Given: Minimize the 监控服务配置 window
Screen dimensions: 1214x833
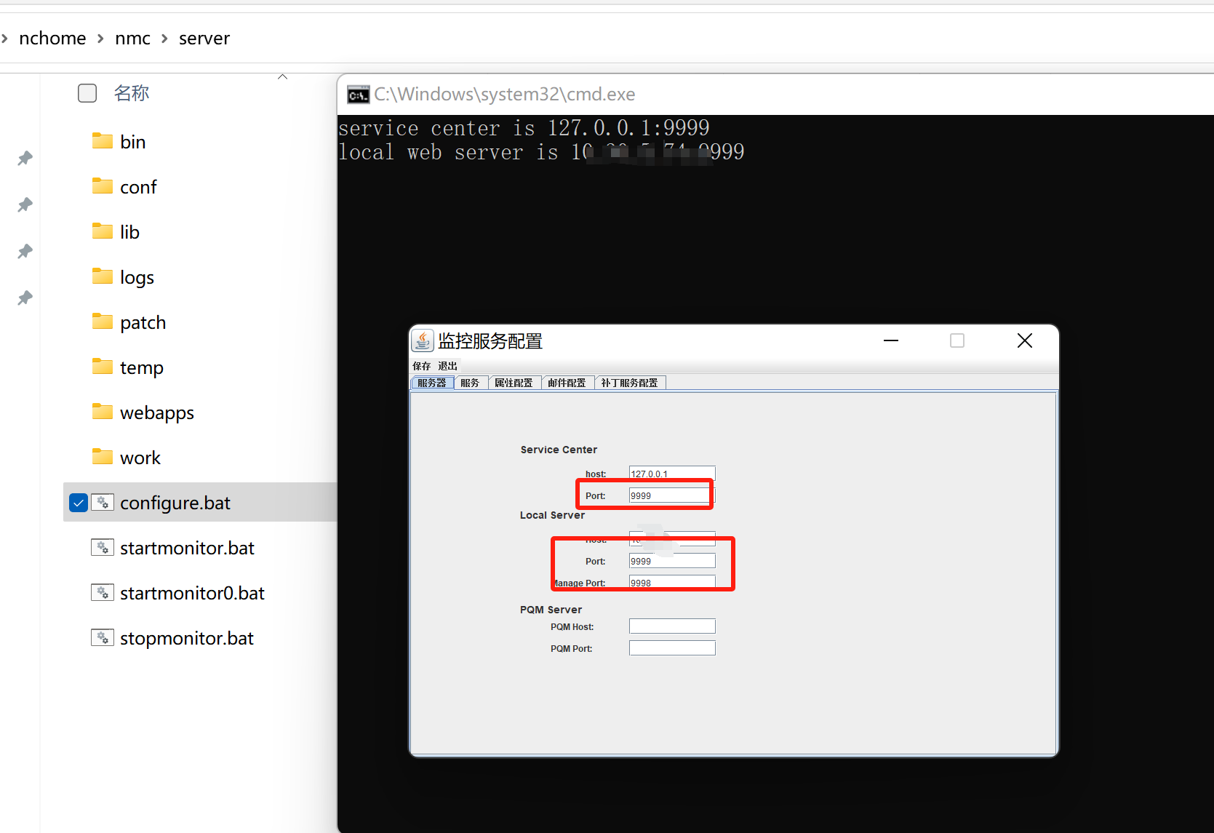Looking at the screenshot, I should pos(891,340).
